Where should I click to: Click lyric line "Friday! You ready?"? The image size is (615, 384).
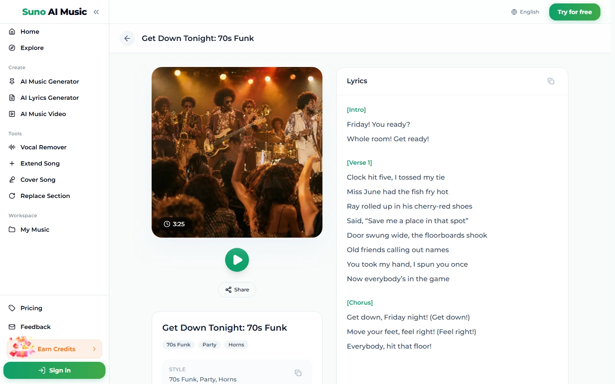(378, 124)
